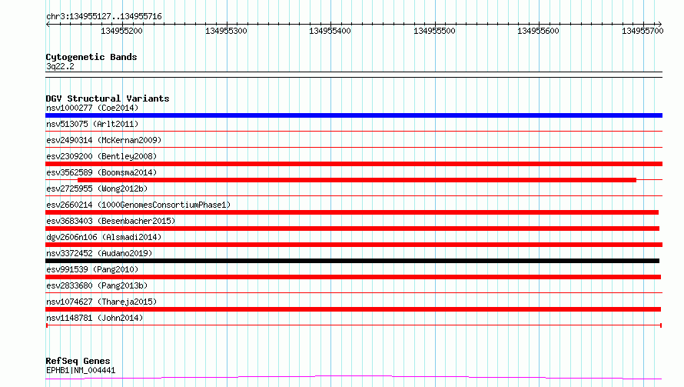Click the red bar for esv3683403
Viewport: 684px width, 387px height.
[353, 229]
